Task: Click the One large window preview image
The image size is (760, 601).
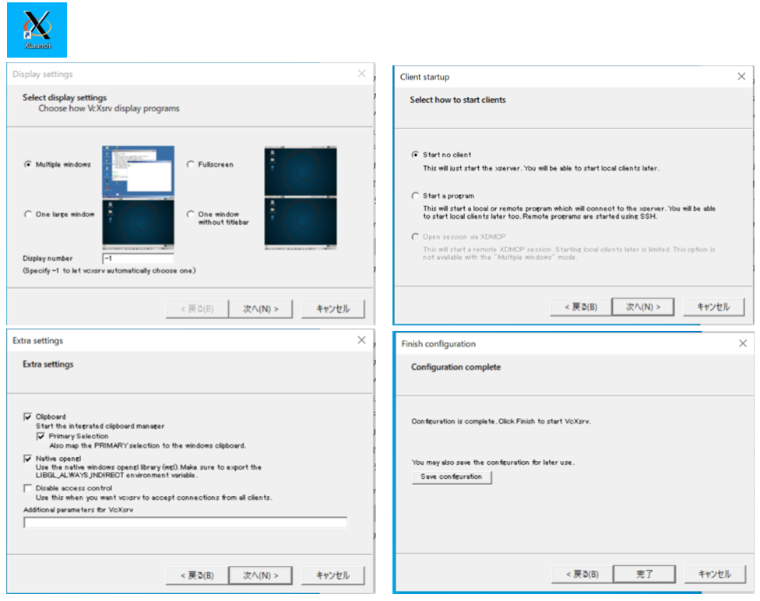Action: pos(138,223)
